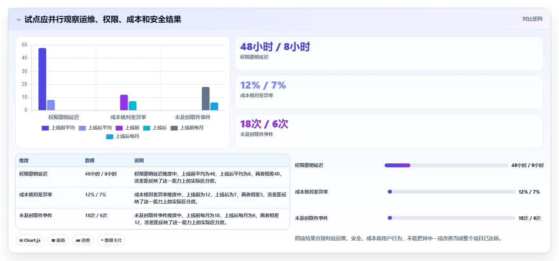559x261 pixels.
Task: Click the 成本核对差异率 x-axis label on the chart
Action: coord(128,117)
